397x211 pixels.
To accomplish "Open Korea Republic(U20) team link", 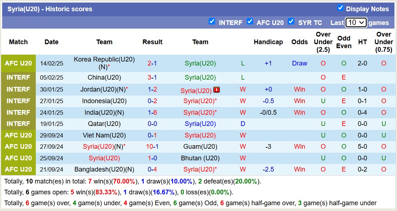I will 104,60.
